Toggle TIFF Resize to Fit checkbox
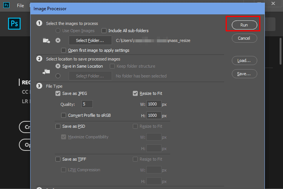283x189 pixels. click(135, 159)
